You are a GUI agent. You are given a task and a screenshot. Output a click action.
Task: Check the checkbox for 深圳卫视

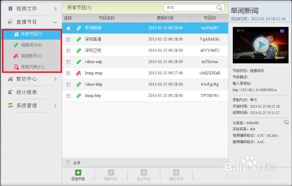68,51
